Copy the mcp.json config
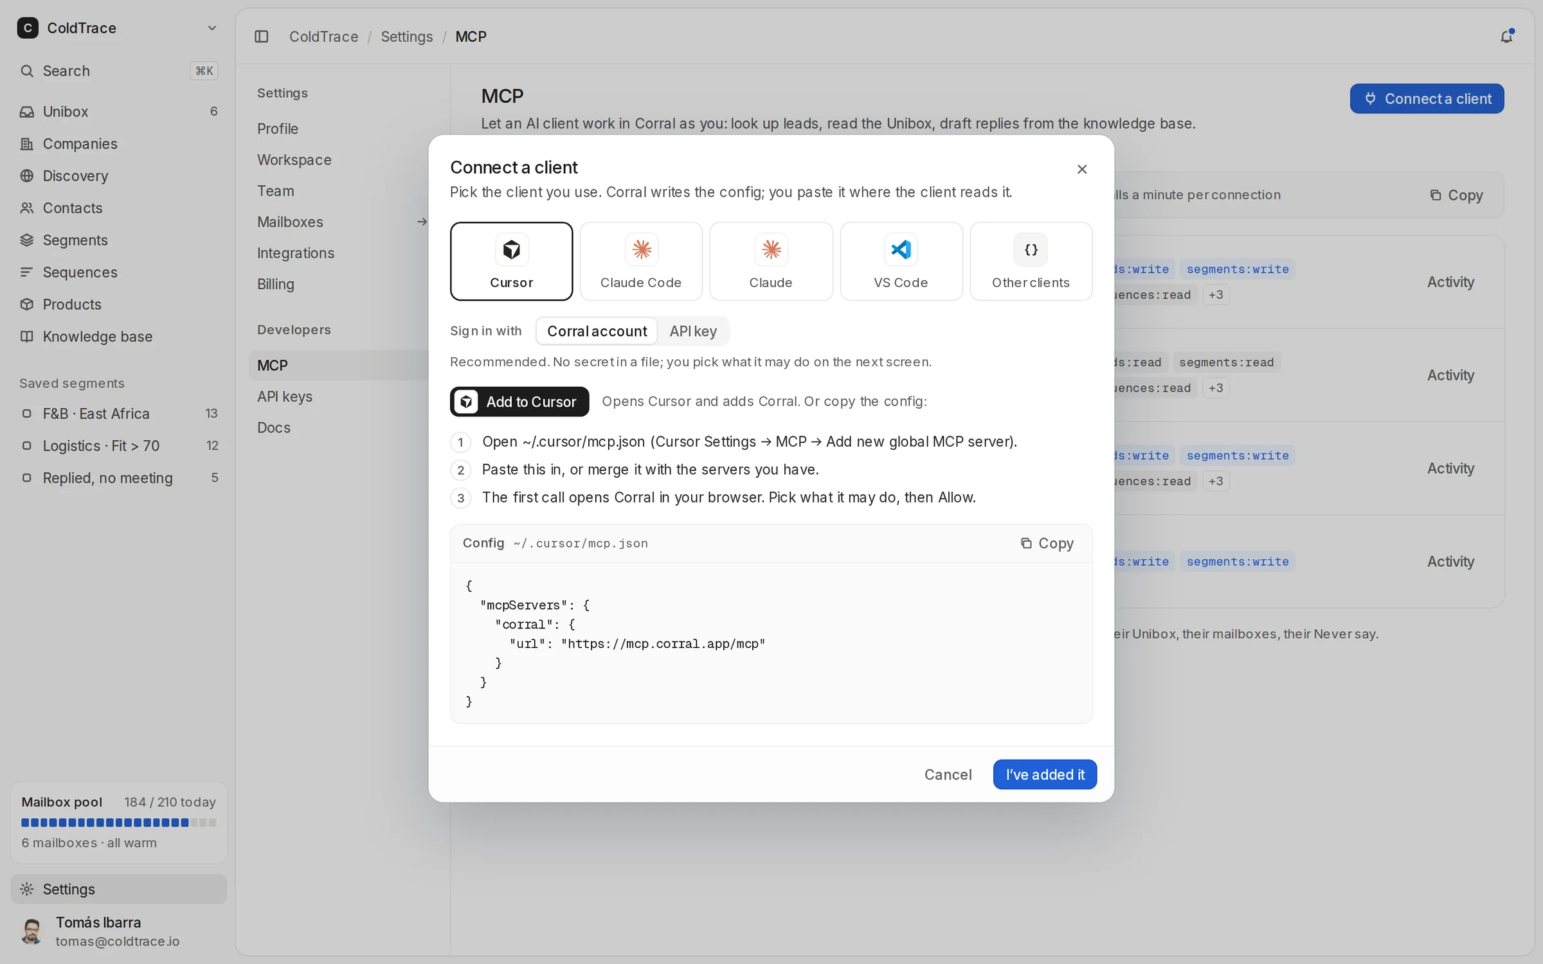Image resolution: width=1543 pixels, height=964 pixels. click(x=1047, y=544)
